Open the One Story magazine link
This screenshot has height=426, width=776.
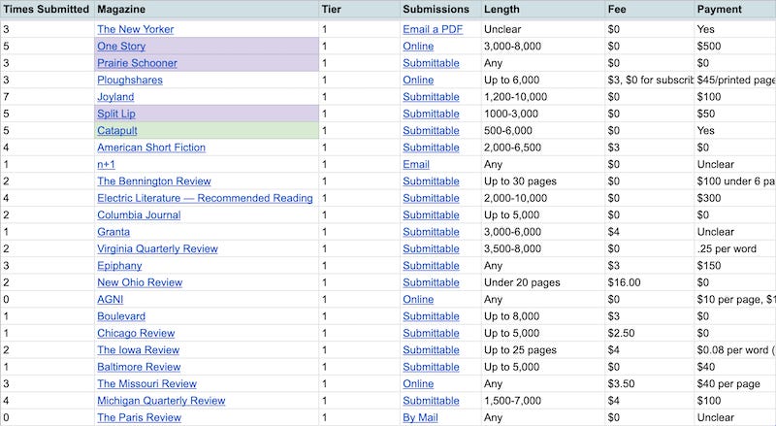[121, 46]
